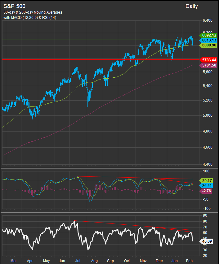Click the Jun label on the time axis
Image resolution: width=219 pixels, height=264 pixels.
pos(62,261)
